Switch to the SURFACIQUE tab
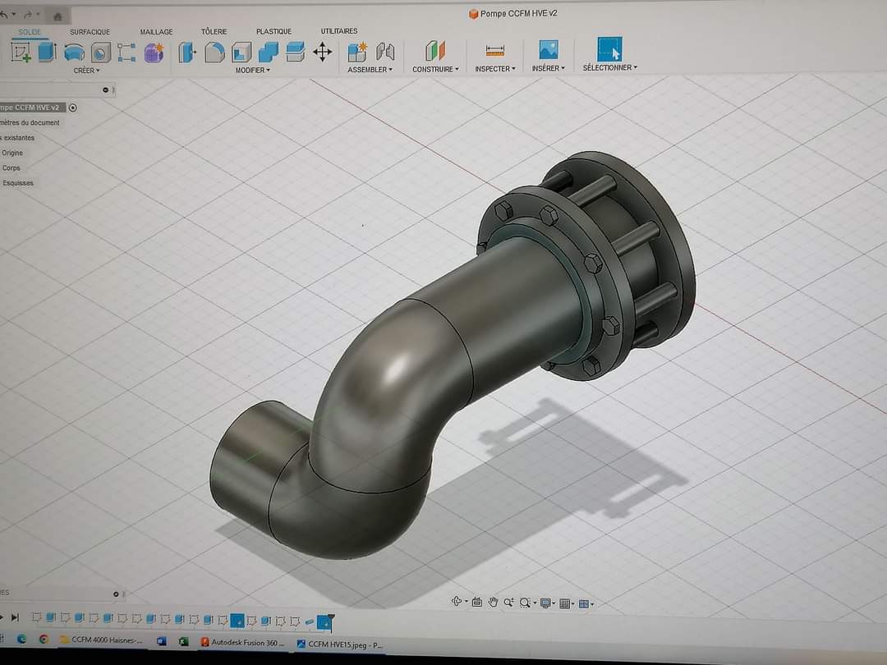The height and width of the screenshot is (665, 887). click(90, 32)
